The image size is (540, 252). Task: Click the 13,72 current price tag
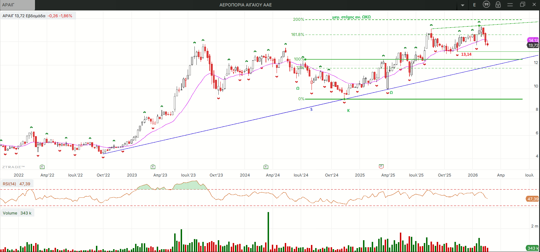pyautogui.click(x=533, y=45)
